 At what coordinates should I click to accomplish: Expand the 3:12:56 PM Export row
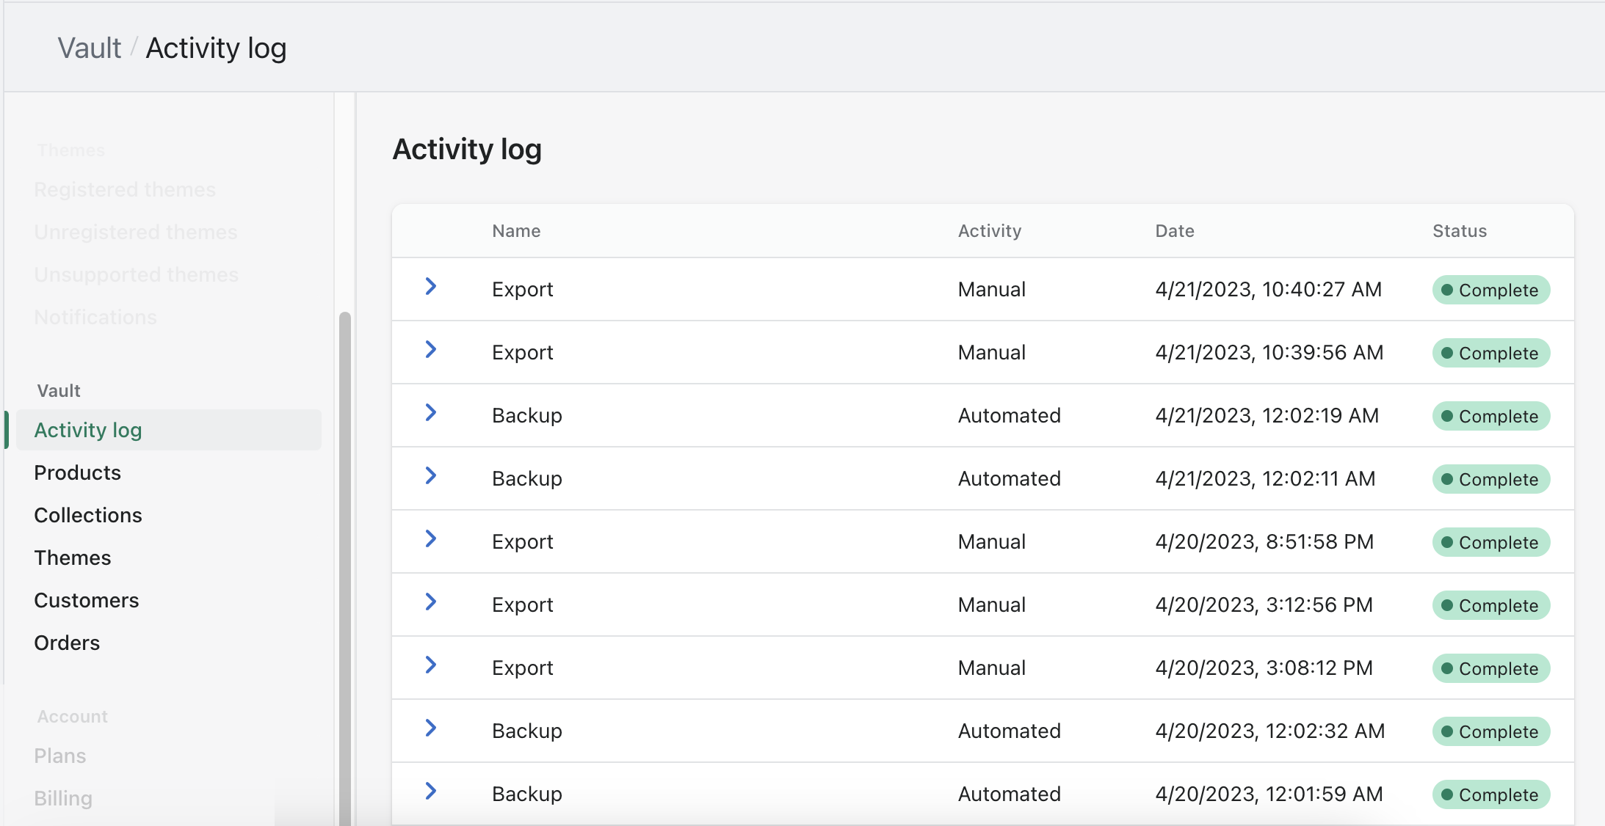[431, 602]
